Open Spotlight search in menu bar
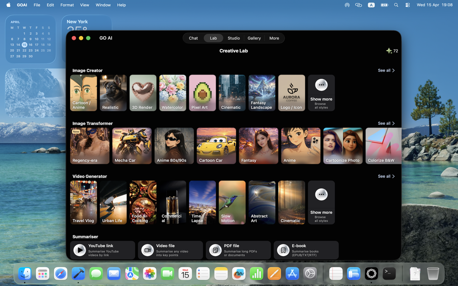Image resolution: width=458 pixels, height=286 pixels. point(396,5)
